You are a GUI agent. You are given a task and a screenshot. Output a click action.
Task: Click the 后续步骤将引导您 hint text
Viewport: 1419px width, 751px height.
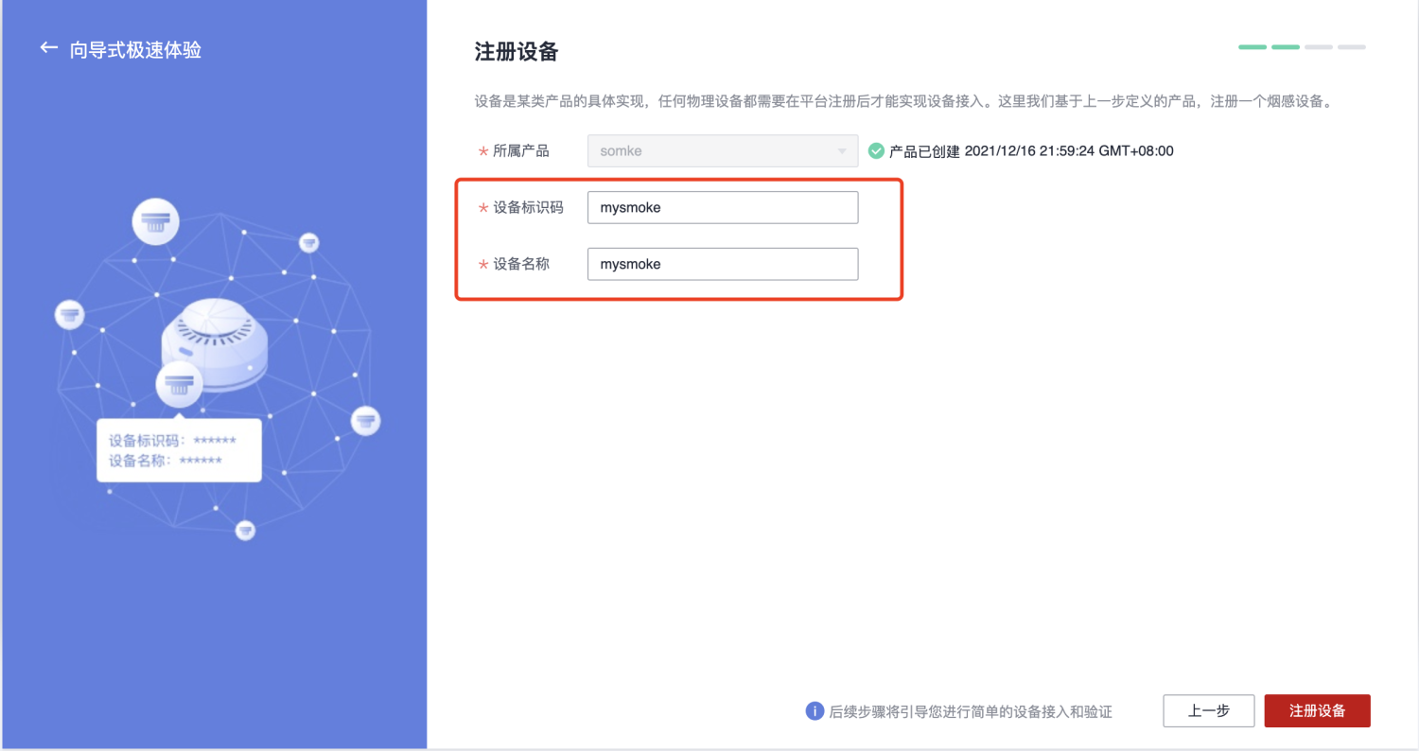(x=971, y=711)
